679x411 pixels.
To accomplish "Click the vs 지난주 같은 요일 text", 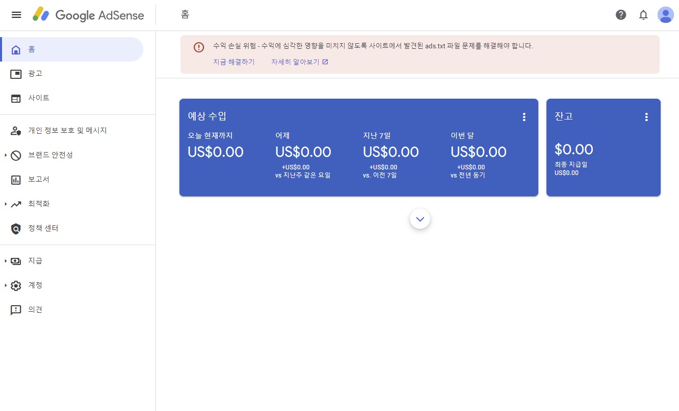I will coord(303,175).
